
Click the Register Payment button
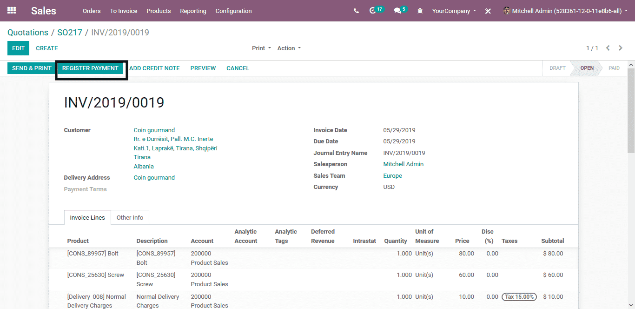point(90,68)
